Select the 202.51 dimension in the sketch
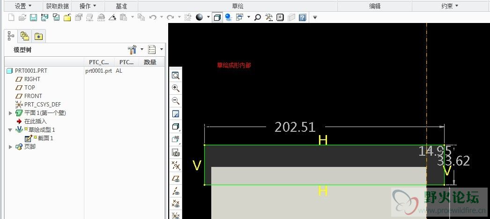The height and width of the screenshot is (219, 490). (x=295, y=127)
